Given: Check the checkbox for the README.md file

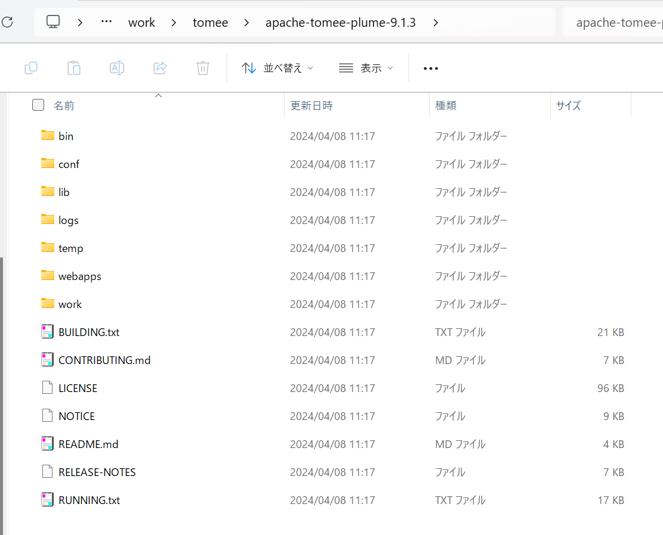Looking at the screenshot, I should tap(38, 444).
